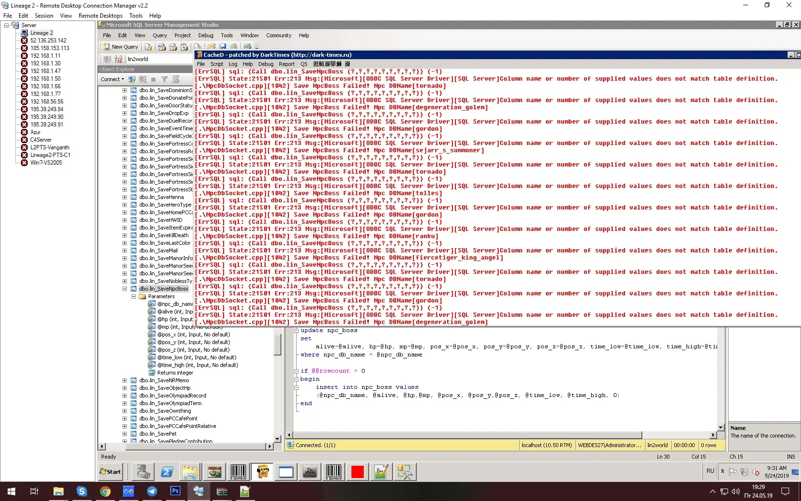This screenshot has width=801, height=501.
Task: Select the C4Server entry in RDCMan
Action: [x=41, y=140]
